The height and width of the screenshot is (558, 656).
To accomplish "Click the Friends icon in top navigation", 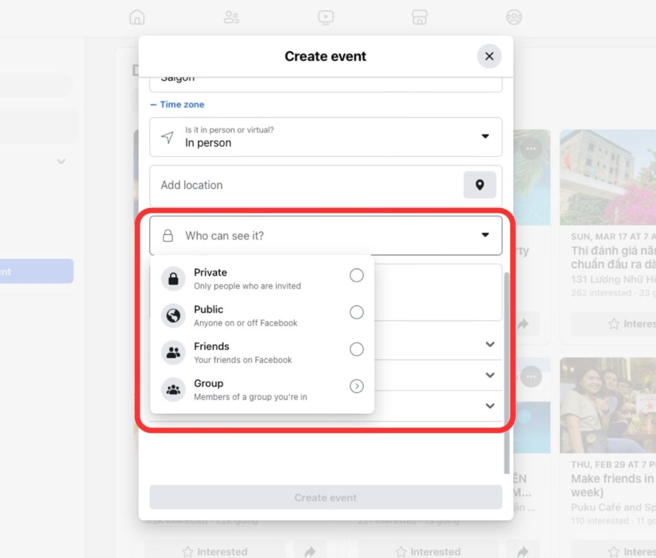I will (232, 17).
